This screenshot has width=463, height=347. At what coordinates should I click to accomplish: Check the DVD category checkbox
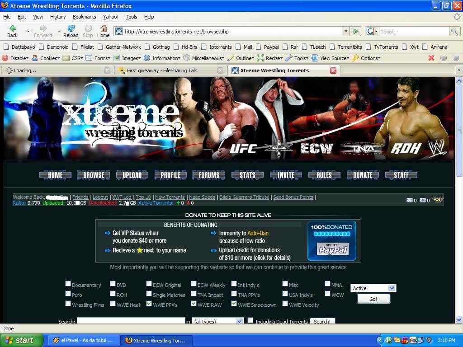113,284
